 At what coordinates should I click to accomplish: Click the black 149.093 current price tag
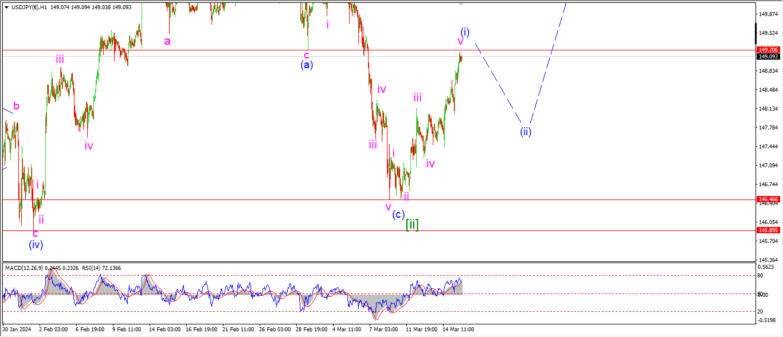click(768, 57)
